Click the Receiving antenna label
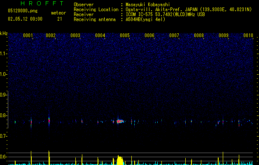This screenshot has height=165, width=259. pos(95,19)
